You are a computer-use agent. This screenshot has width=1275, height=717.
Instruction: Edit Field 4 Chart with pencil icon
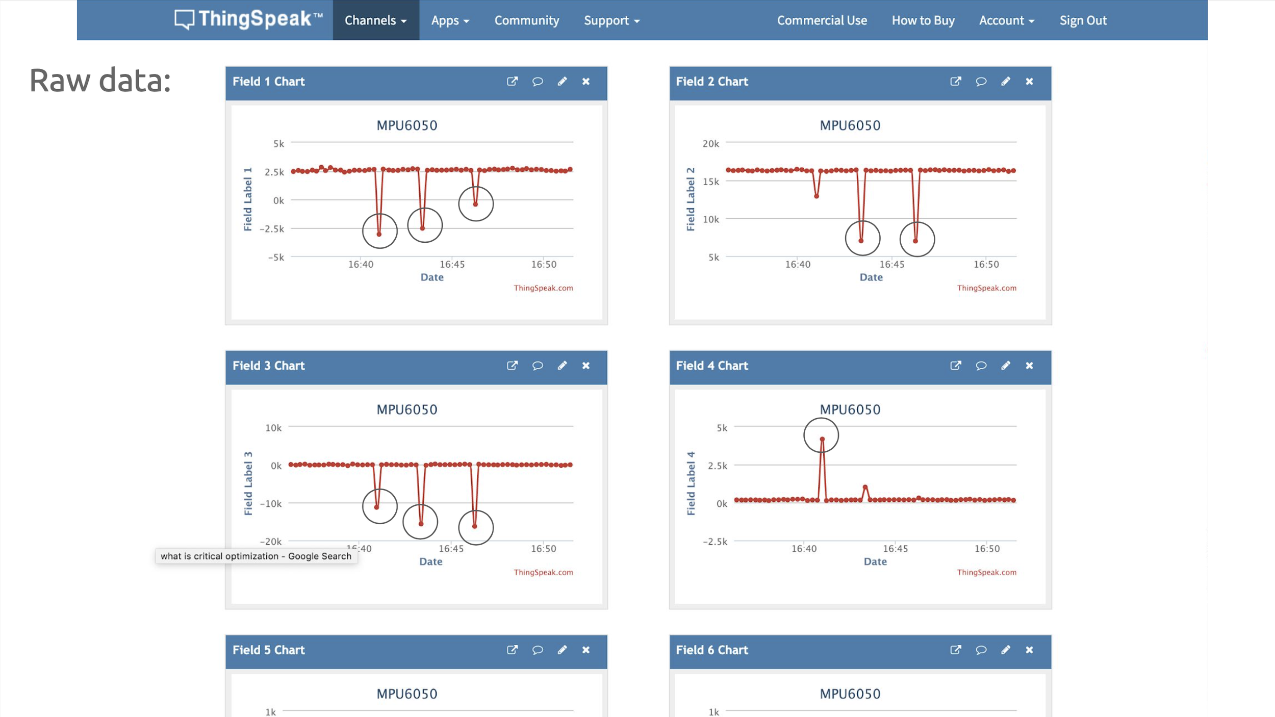point(1005,366)
